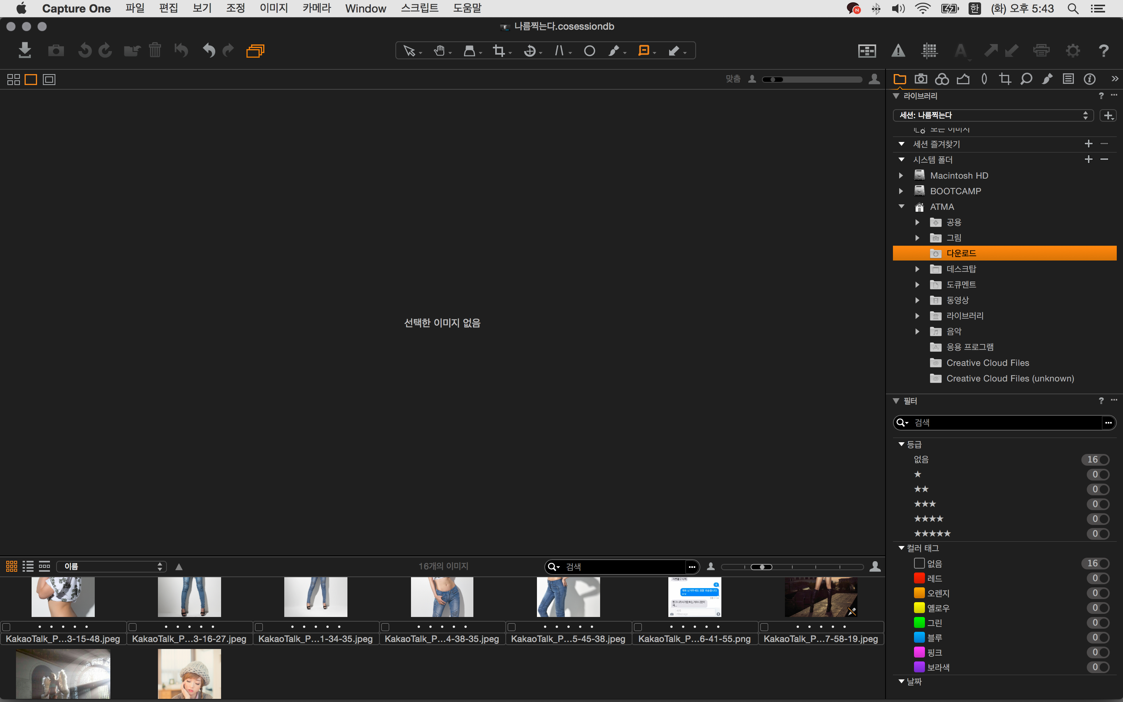This screenshot has height=702, width=1123.
Task: Adjust the browser thumbnail size slider
Action: (762, 567)
